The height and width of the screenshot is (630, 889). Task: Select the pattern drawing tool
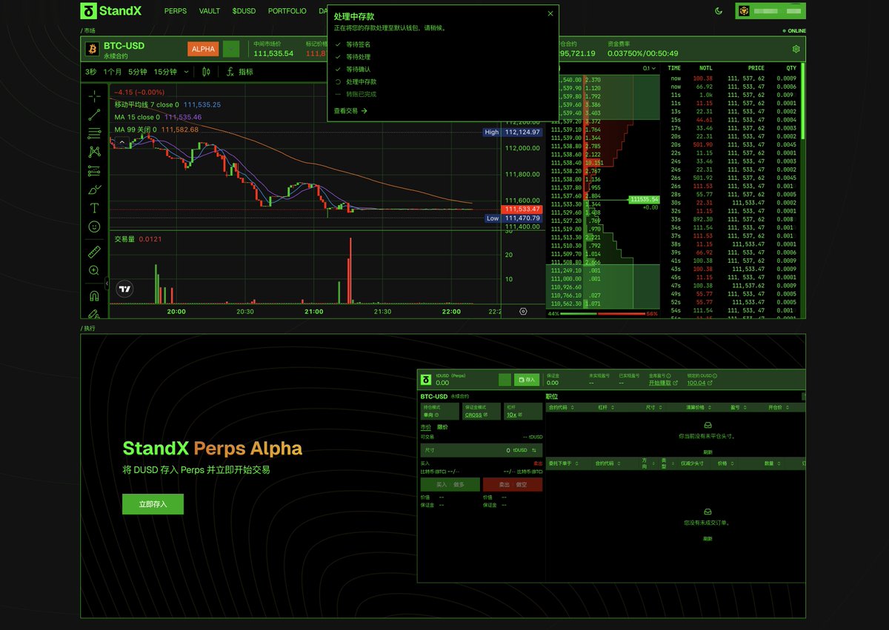pyautogui.click(x=94, y=152)
